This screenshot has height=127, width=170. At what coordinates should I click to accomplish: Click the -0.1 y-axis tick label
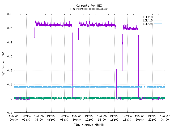pos(9,113)
